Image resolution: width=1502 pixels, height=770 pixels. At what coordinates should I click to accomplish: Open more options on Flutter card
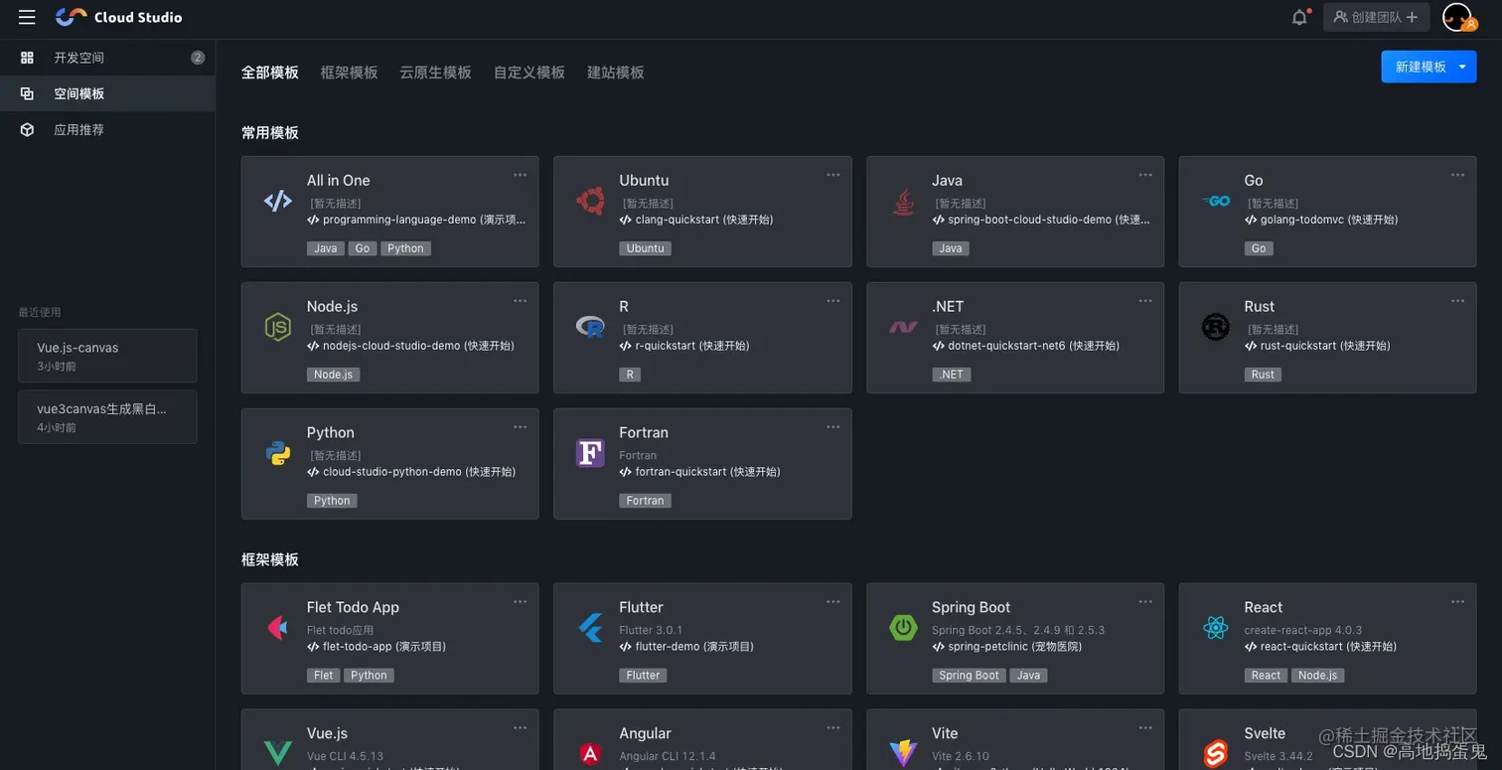tap(832, 602)
